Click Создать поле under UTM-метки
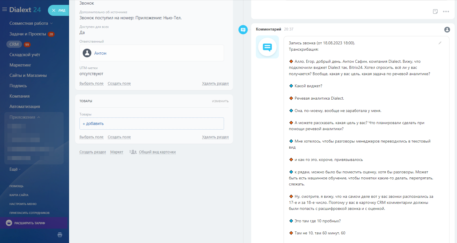 [x=119, y=83]
